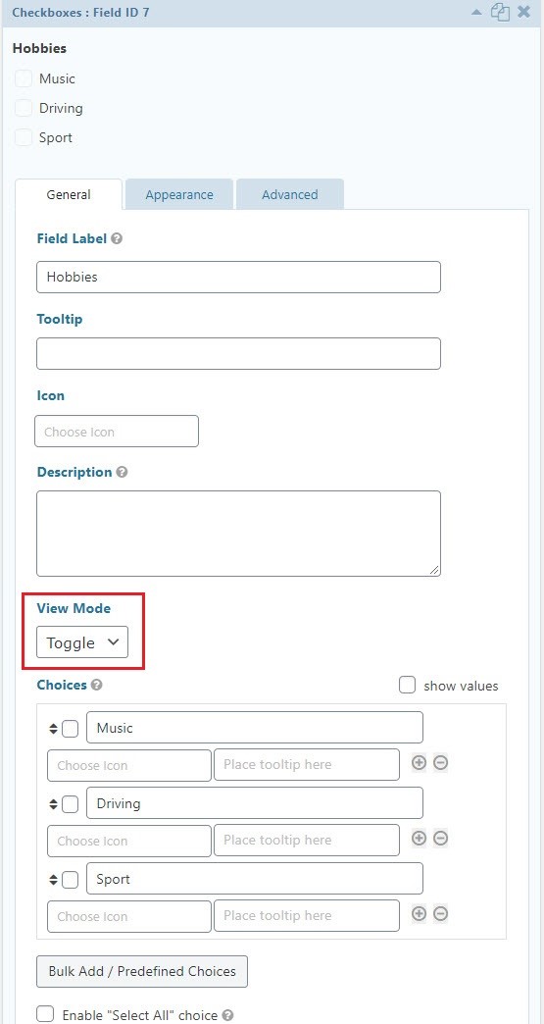
Task: Open the Choose Icon field for Driving
Action: pos(129,841)
